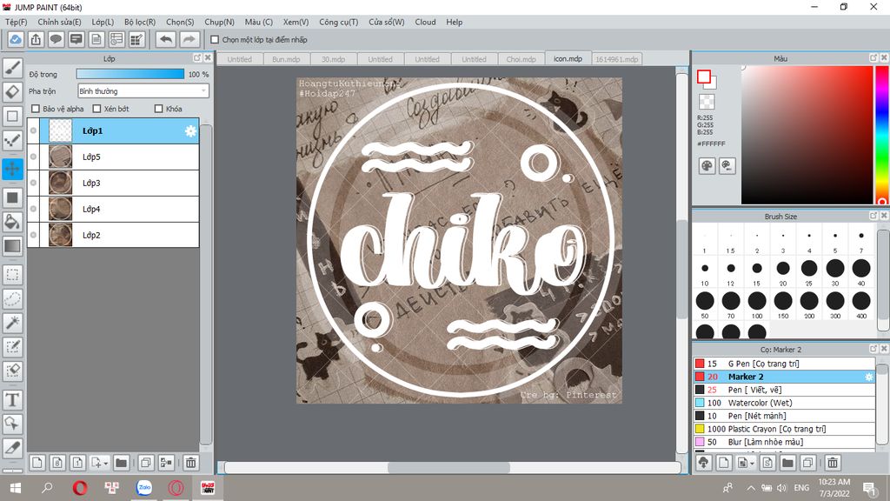Create a new folder in Layers panel
This screenshot has height=501, width=890.
(121, 463)
